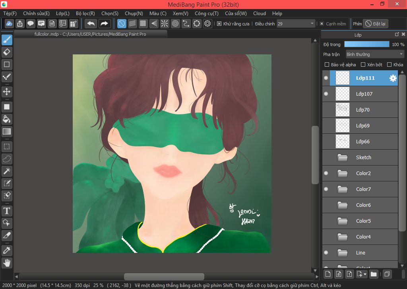The width and height of the screenshot is (407, 289).
Task: Select the rectangular Selection tool
Action: [x=7, y=146]
